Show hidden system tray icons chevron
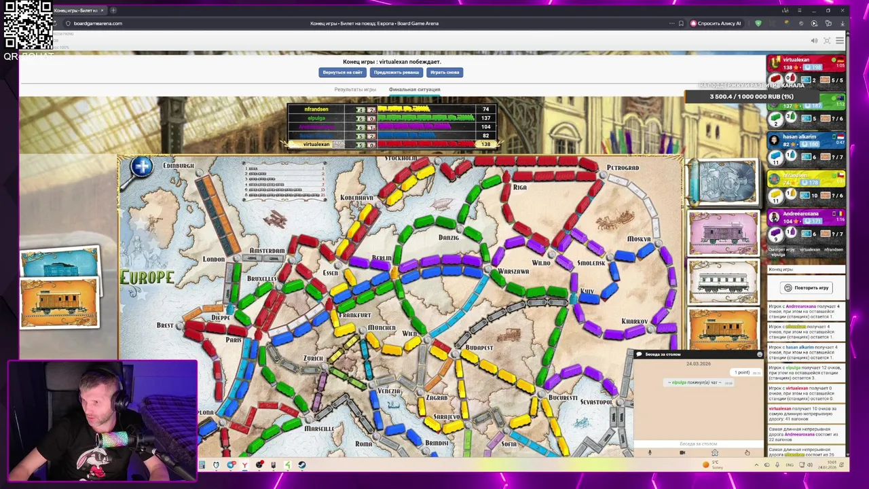Image resolution: width=869 pixels, height=489 pixels. click(756, 465)
